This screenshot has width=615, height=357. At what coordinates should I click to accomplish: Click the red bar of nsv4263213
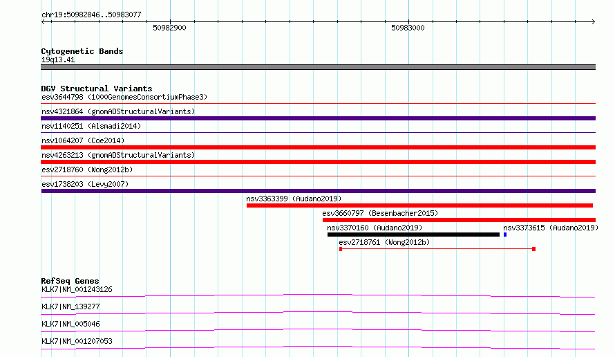(318, 162)
